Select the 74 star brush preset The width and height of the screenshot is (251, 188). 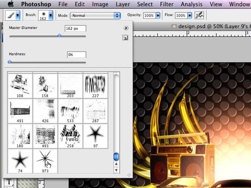point(20,161)
